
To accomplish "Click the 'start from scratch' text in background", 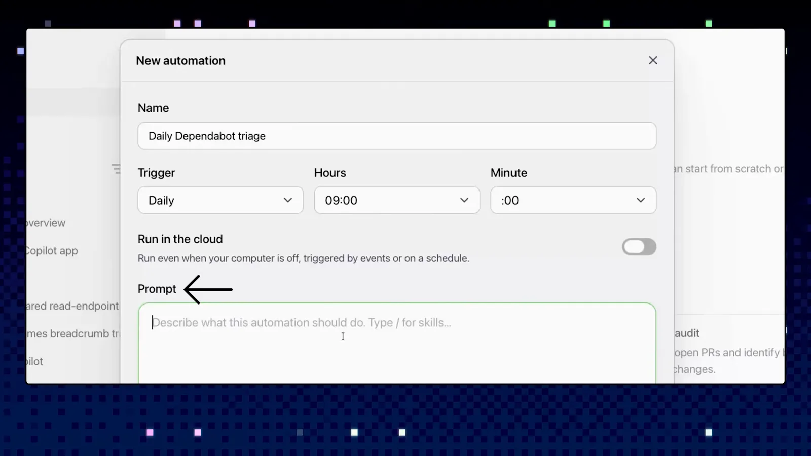I will click(x=728, y=169).
